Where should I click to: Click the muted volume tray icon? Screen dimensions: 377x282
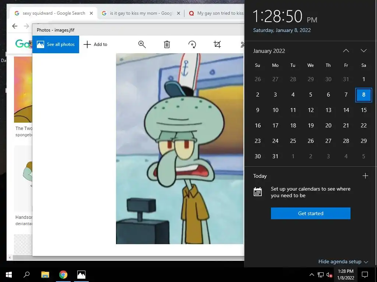330,275
